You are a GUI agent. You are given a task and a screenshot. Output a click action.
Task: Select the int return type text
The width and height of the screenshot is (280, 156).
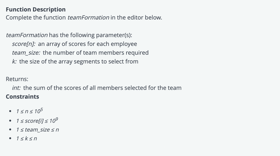point(16,88)
